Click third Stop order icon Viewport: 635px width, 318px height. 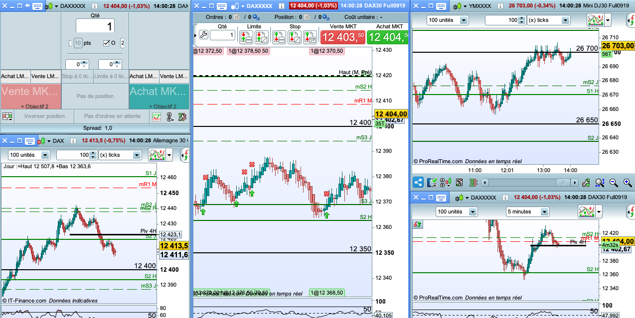click(310, 36)
